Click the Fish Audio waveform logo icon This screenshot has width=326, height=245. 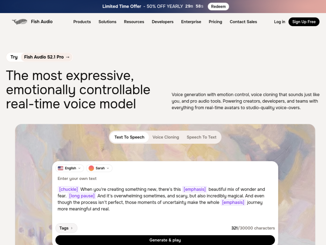(x=19, y=22)
